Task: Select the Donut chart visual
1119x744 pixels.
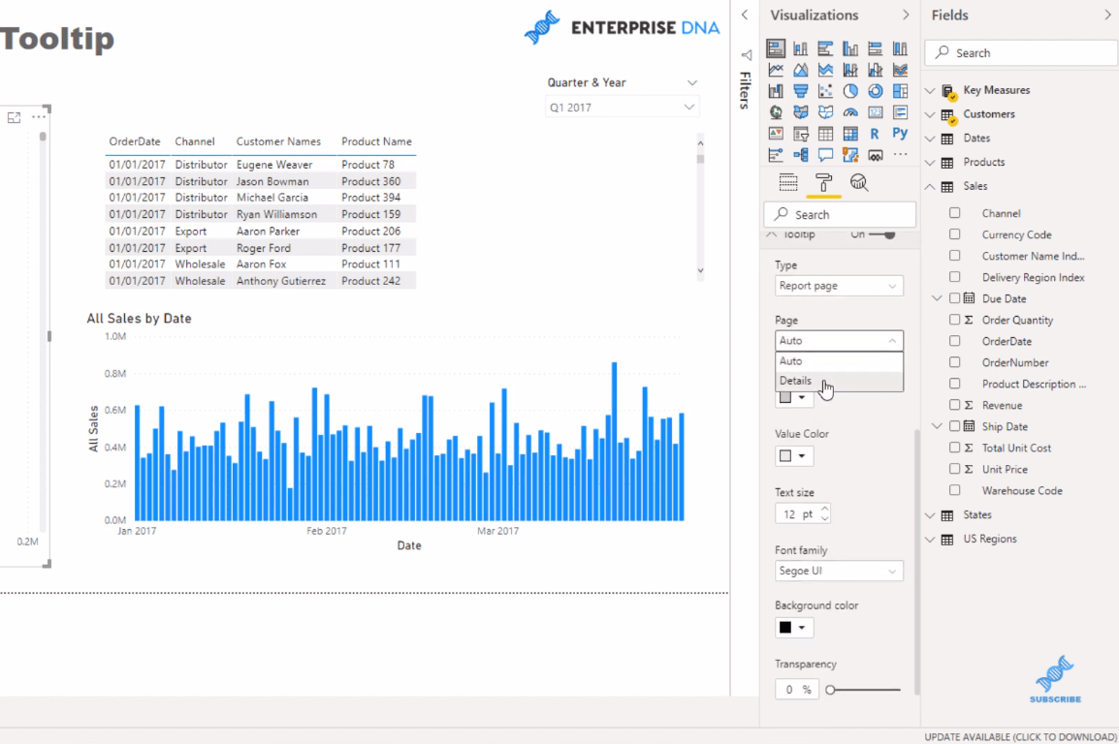Action: (876, 91)
